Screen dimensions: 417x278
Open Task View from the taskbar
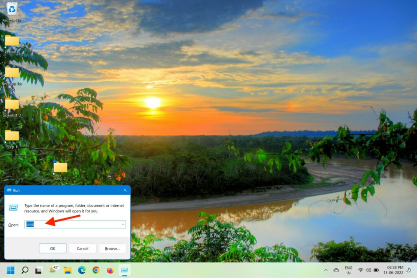[39, 270]
